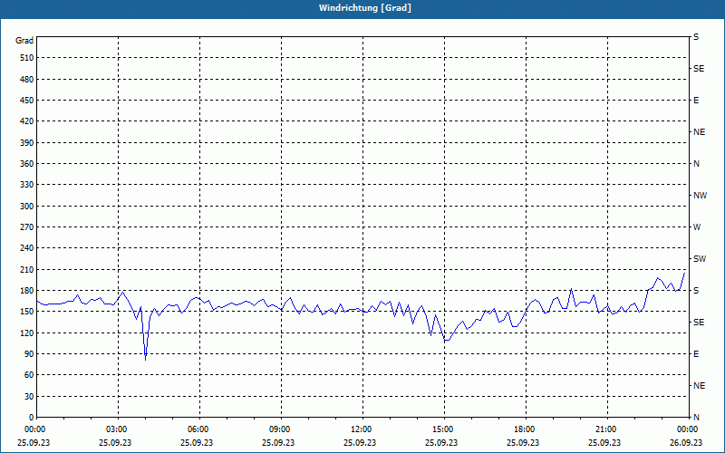Image resolution: width=725 pixels, height=453 pixels.
Task: Click the 06:00 time label
Action: click(x=197, y=429)
